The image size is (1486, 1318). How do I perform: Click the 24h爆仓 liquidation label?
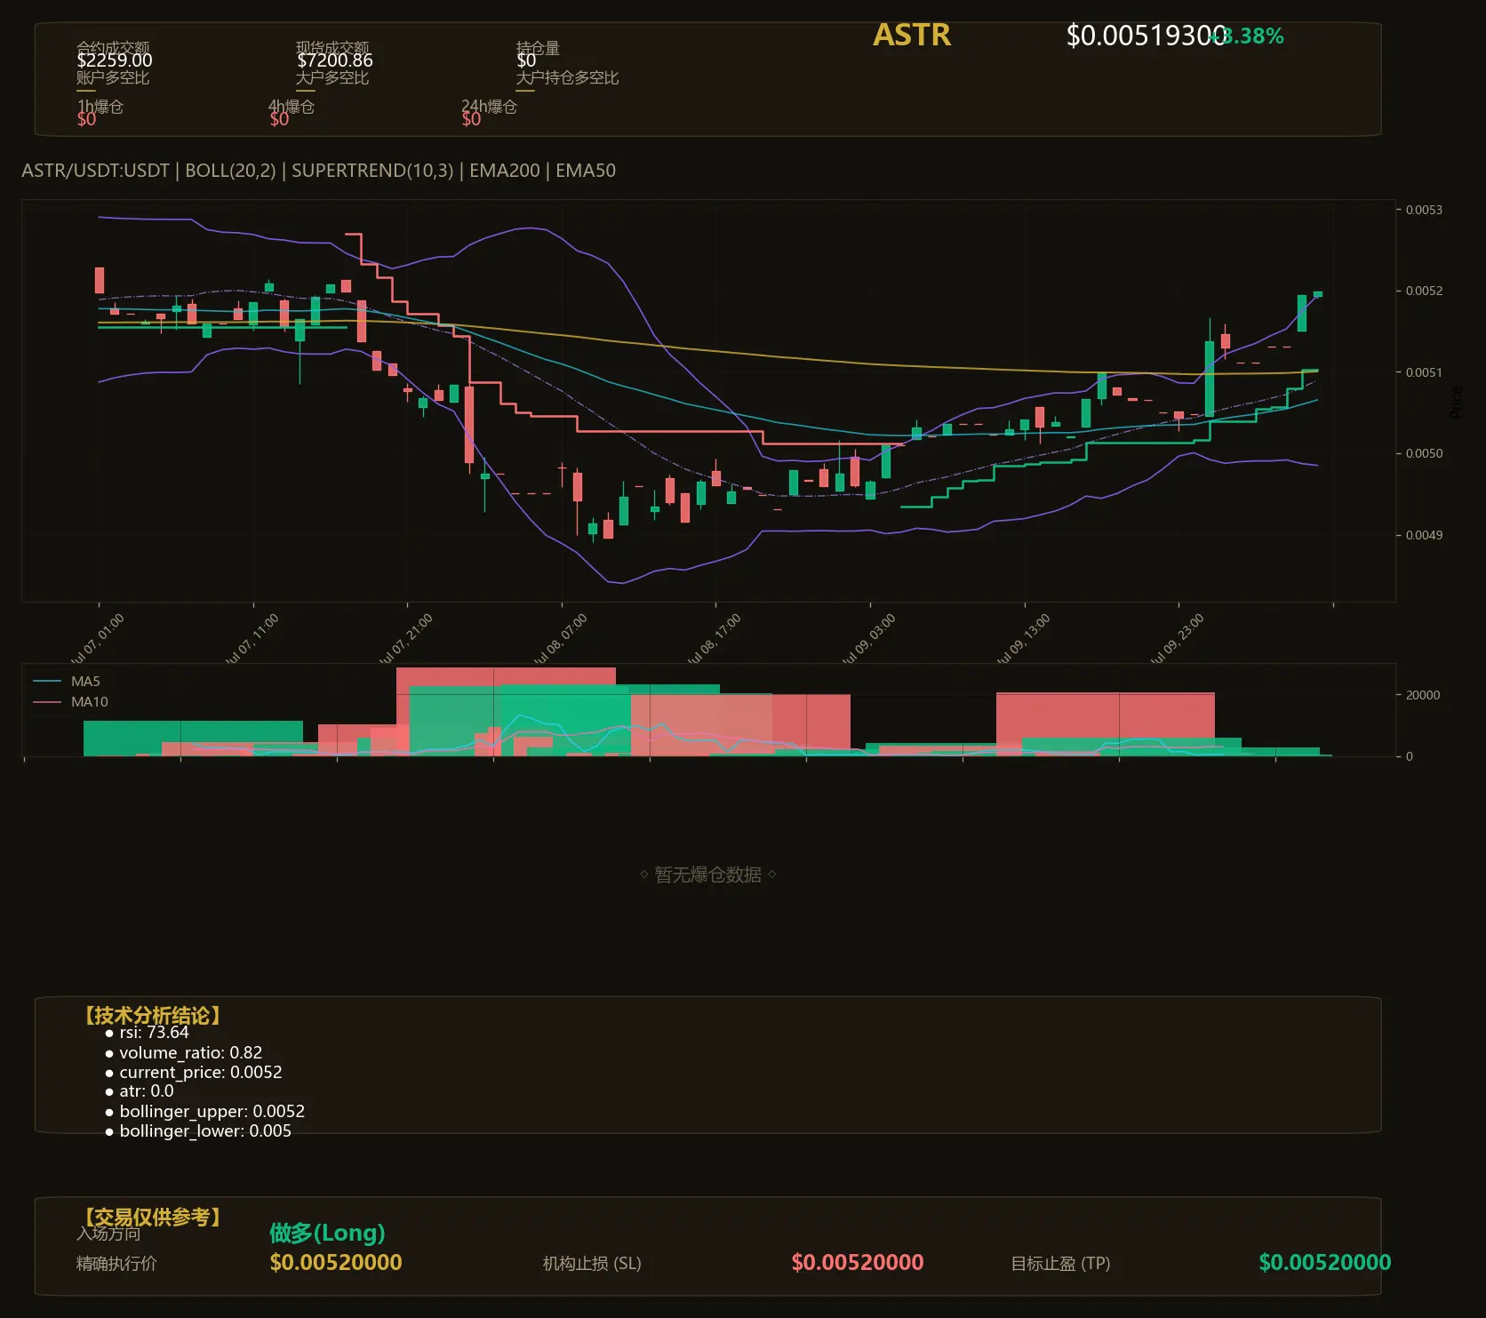pos(490,107)
